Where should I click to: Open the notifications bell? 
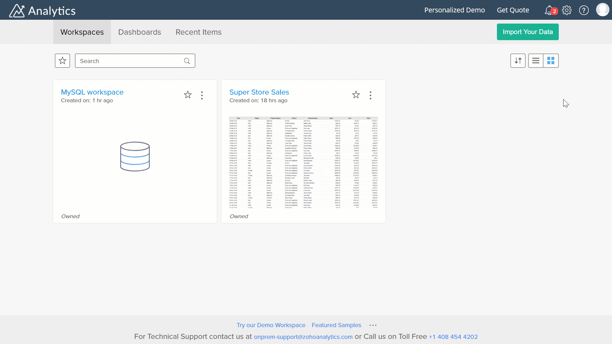(x=549, y=11)
